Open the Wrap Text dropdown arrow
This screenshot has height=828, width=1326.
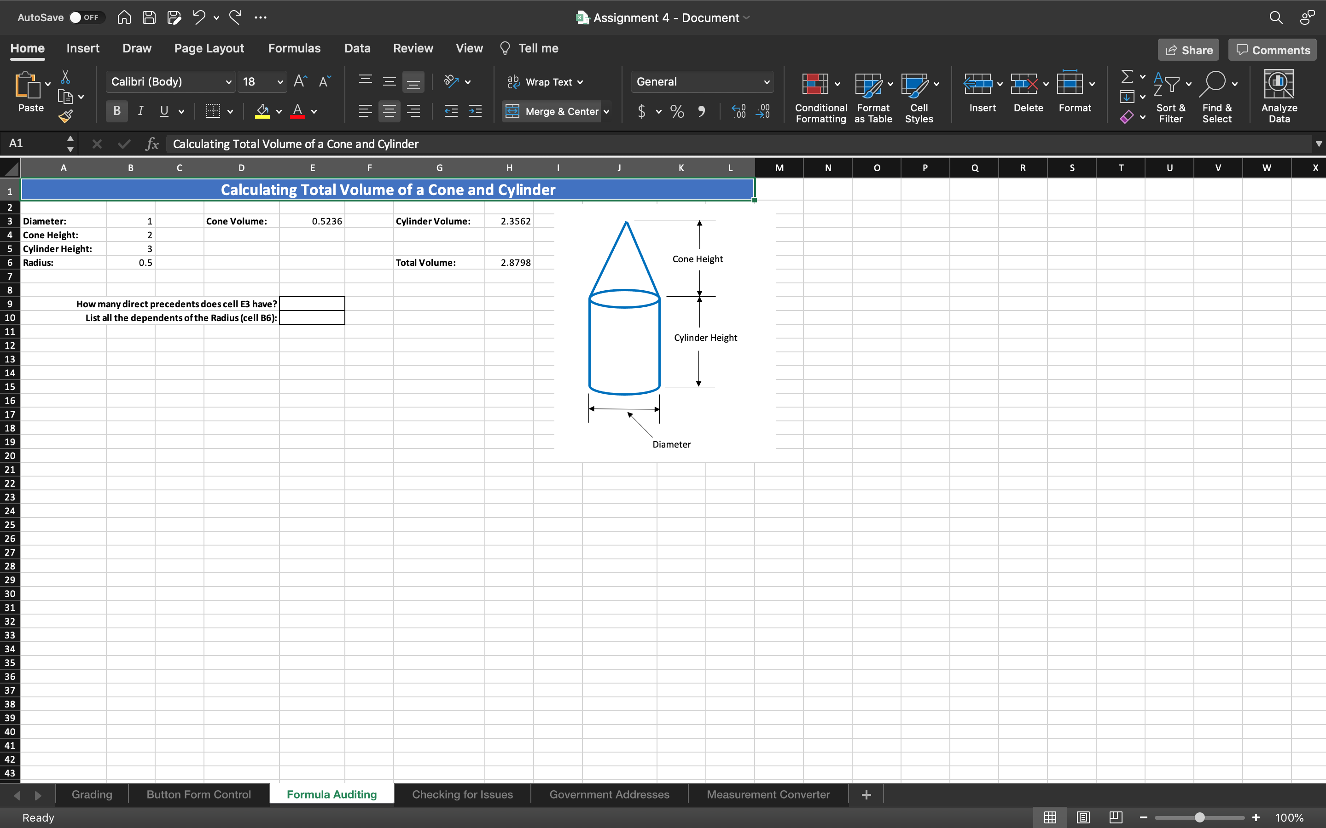coord(580,82)
